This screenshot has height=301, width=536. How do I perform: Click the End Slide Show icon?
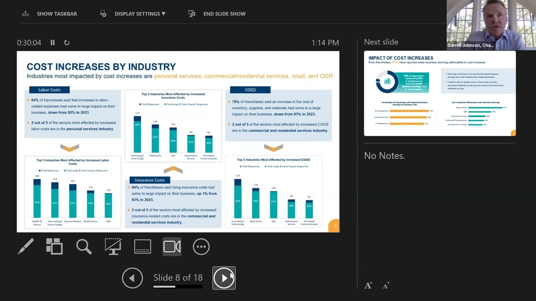click(x=192, y=14)
